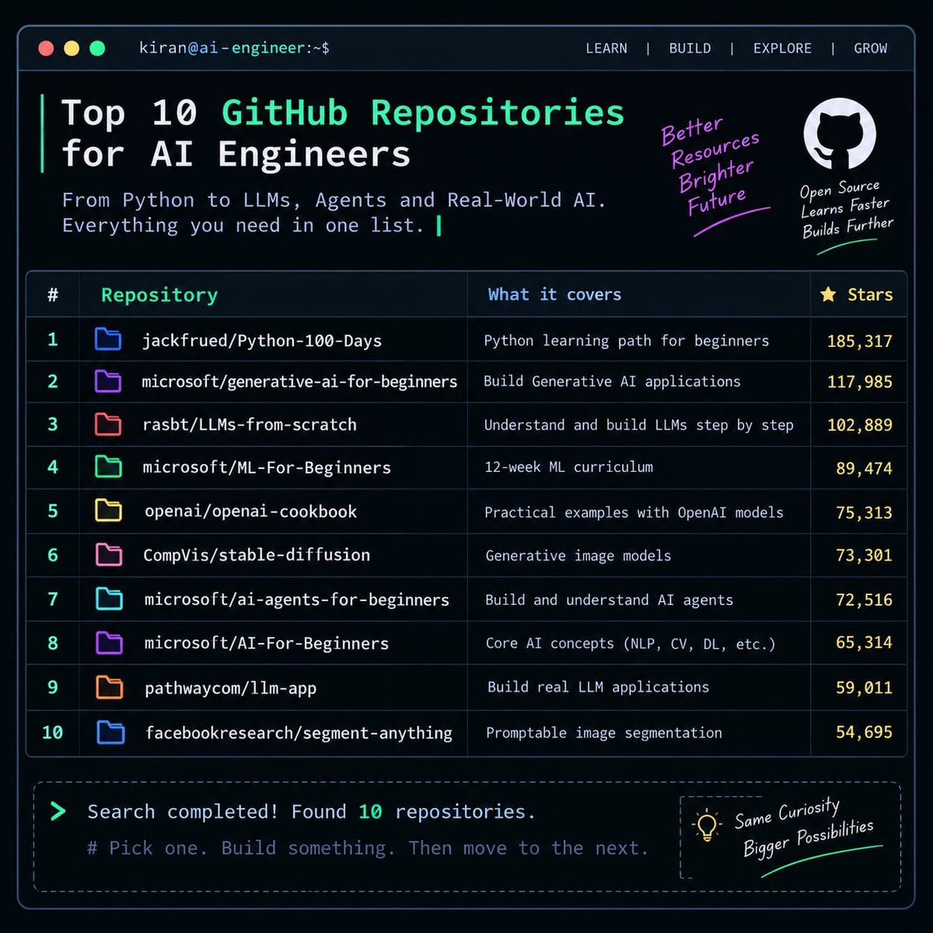Open openai/openai-cookbook repository name
Viewport: 933px width, 933px height.
click(x=250, y=512)
